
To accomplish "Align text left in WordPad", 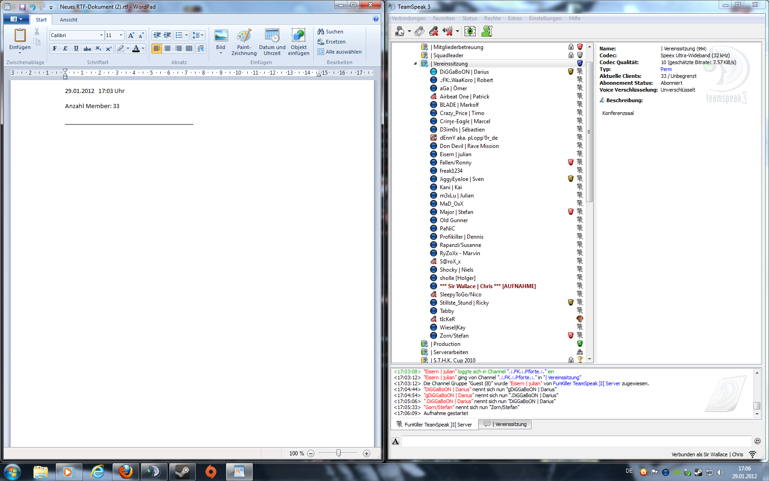I will (x=157, y=49).
